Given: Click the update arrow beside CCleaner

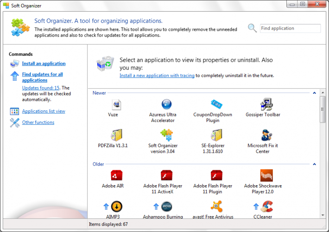Looking at the screenshot, I should [256, 206].
